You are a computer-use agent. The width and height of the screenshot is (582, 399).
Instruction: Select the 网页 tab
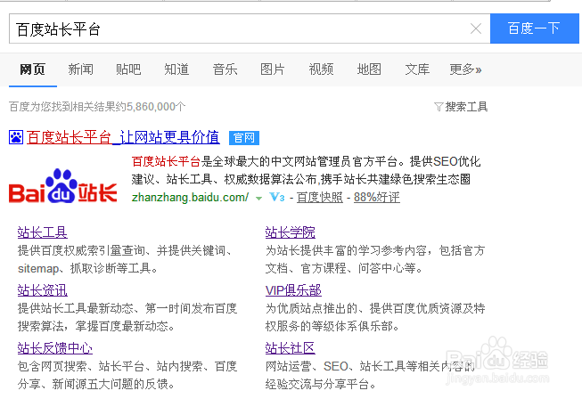[x=33, y=69]
